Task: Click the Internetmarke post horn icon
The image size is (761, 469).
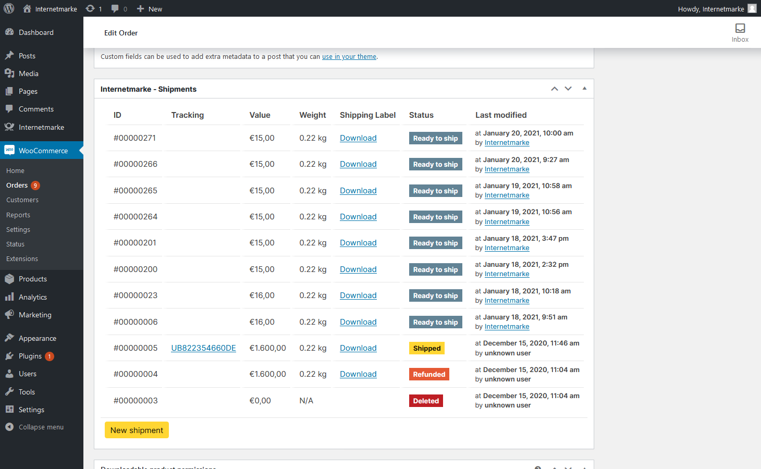Action: coord(9,127)
